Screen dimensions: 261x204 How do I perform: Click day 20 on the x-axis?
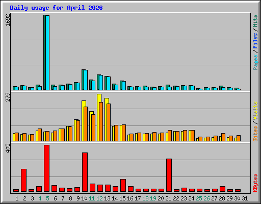pos(161,198)
